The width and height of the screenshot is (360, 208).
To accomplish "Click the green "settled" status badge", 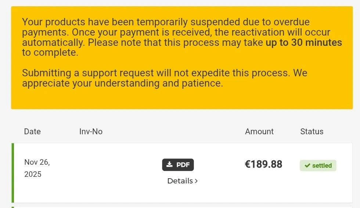I will pyautogui.click(x=318, y=165).
